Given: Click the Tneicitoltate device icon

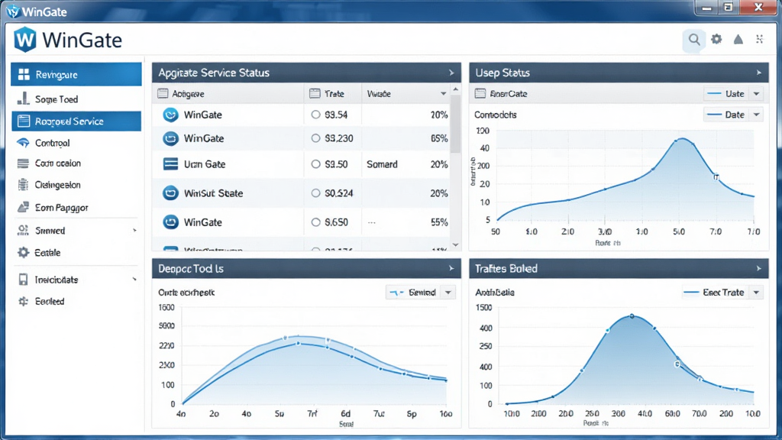Looking at the screenshot, I should [23, 280].
